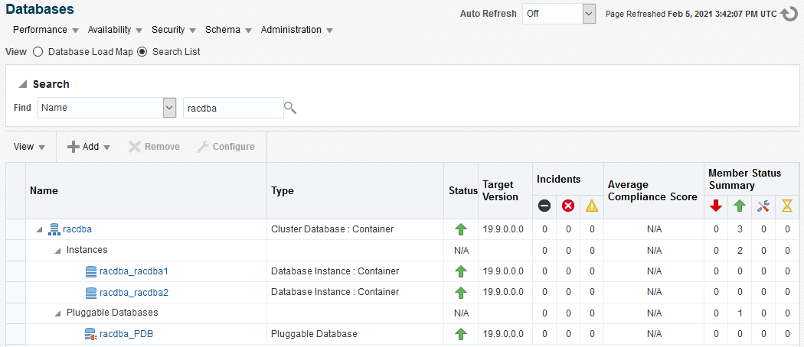Select the Database Load Map radio button
This screenshot has width=804, height=347.
click(38, 52)
